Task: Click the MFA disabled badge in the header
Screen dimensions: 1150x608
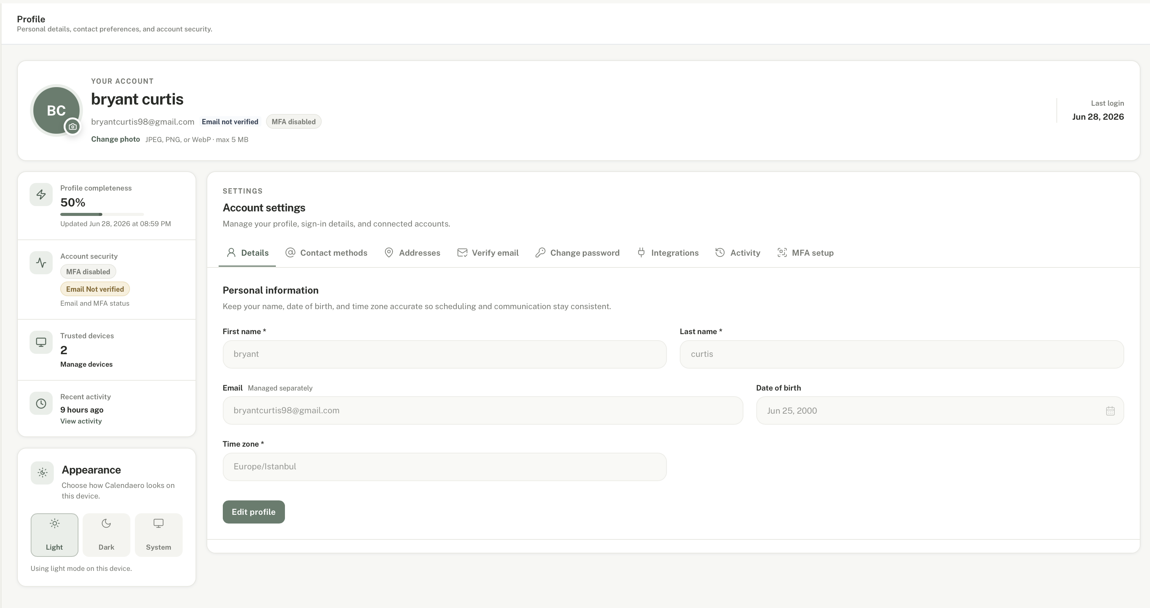Action: [294, 122]
